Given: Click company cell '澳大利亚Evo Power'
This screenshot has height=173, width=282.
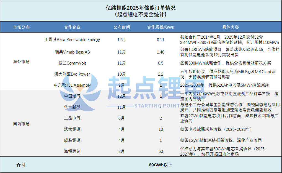Looking at the screenshot, I should point(72,74).
